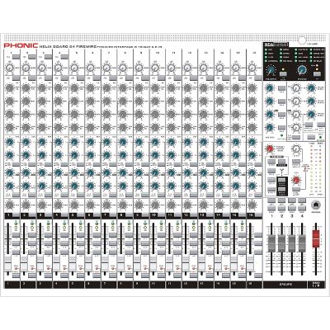This screenshot has height=330, width=330.
Task: Push the bottom grey button beside channel 16 fader
Action: pyautogui.click(x=258, y=276)
